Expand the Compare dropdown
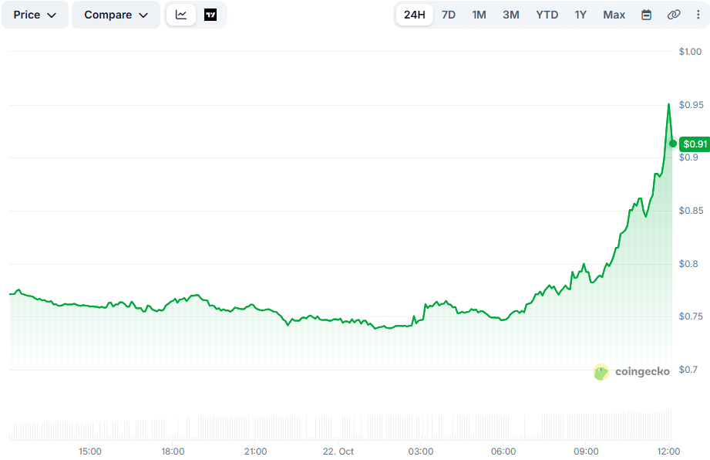The height and width of the screenshot is (460, 710). point(116,15)
